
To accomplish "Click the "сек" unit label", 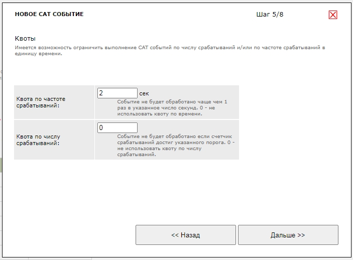I will click(144, 93).
